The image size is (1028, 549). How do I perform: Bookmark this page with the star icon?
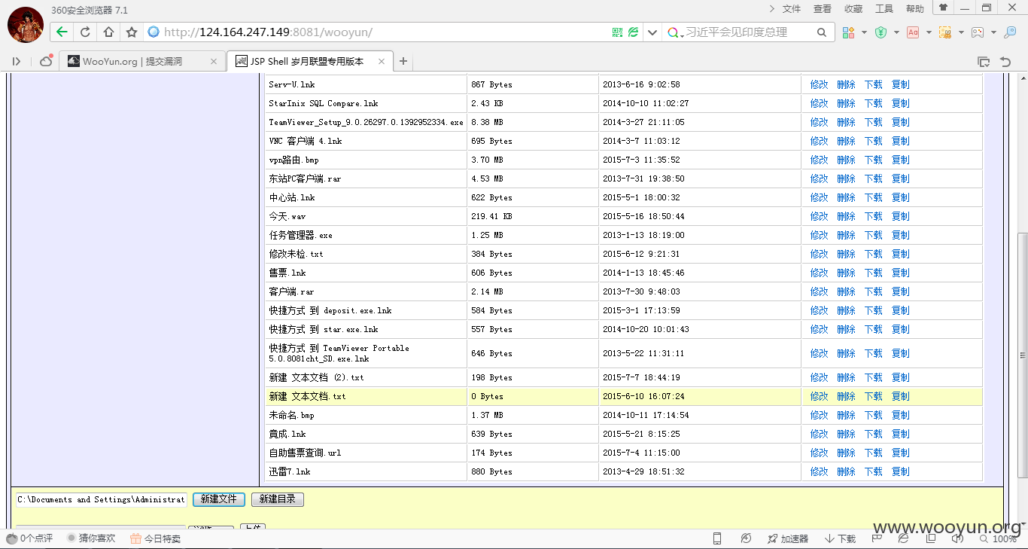coord(132,32)
